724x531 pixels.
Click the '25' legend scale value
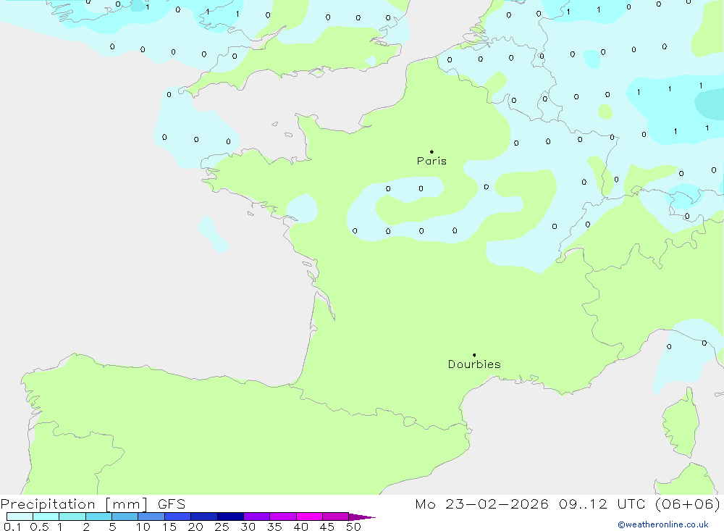[222, 527]
